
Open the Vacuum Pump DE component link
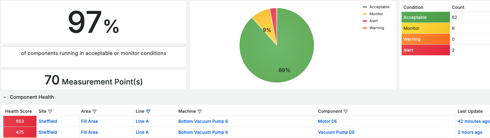tap(336, 132)
